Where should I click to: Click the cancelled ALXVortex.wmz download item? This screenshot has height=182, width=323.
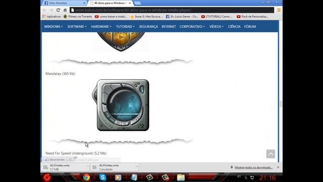click(x=113, y=167)
